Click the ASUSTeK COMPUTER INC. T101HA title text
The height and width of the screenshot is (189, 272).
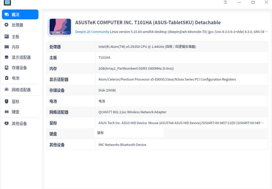(148, 23)
